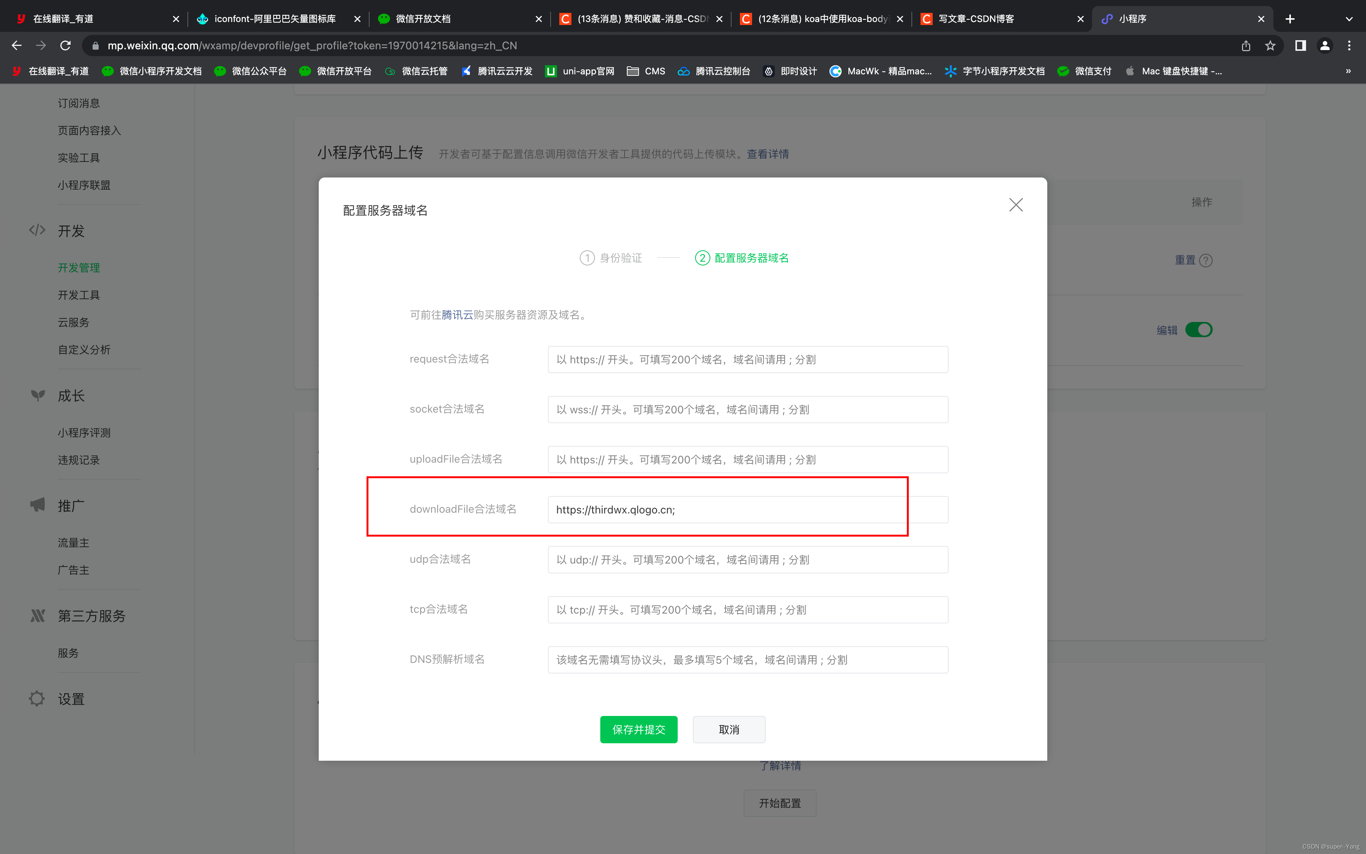
Task: Open a new browser tab
Action: 1290,19
